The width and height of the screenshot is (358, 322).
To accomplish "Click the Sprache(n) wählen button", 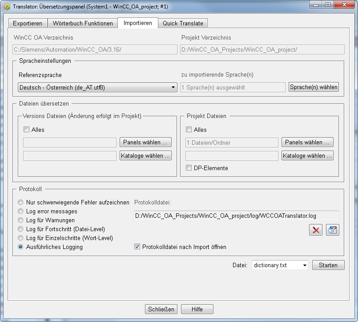I will (x=314, y=87).
